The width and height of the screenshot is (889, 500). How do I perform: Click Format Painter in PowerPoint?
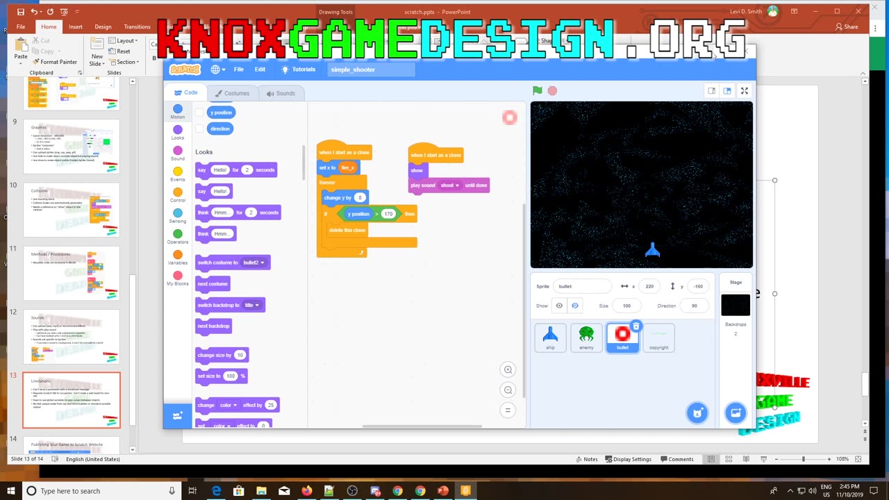54,62
